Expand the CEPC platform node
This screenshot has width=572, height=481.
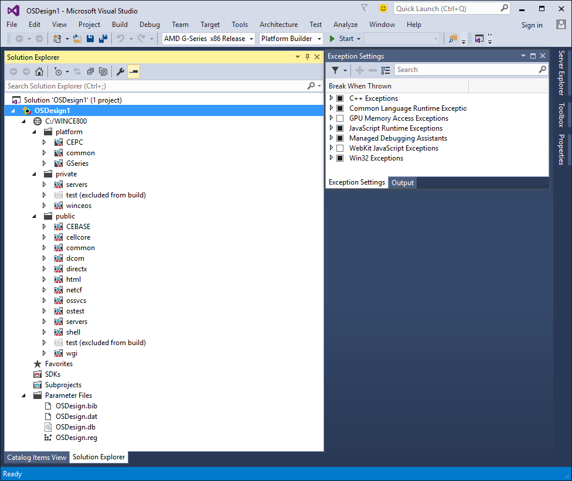coord(44,142)
